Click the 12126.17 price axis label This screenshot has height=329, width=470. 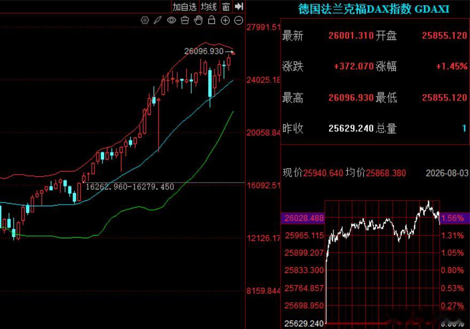263,238
